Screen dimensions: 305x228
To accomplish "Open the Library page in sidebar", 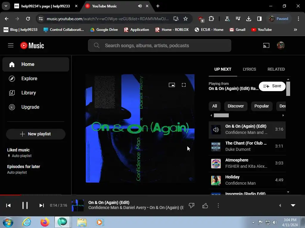I will coord(36,93).
